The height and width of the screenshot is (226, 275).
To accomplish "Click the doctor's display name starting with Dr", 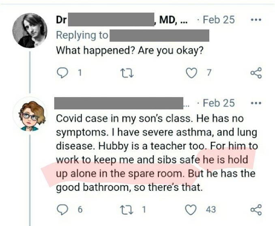I will click(x=61, y=19).
